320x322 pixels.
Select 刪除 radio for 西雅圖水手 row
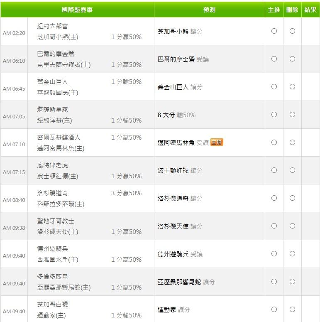[292, 253]
